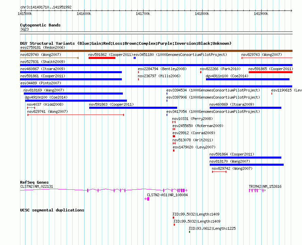The height and width of the screenshot is (245, 302).
Task: Click nsv591864 (Cooper2011) blue bar
Action: pos(245,158)
